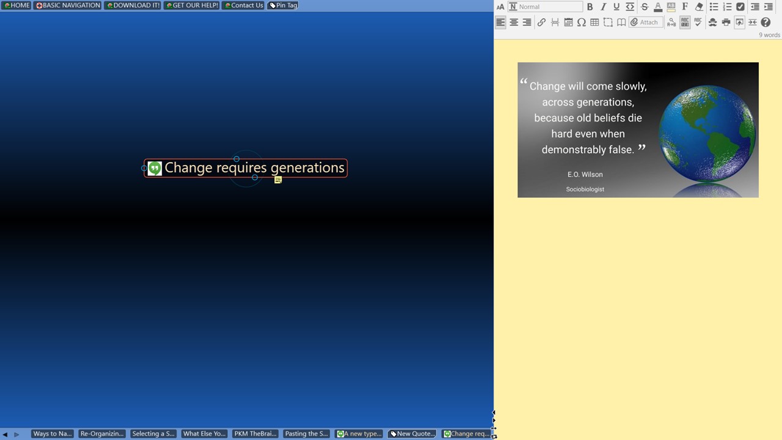Toggle strikethrough formatting

644,7
